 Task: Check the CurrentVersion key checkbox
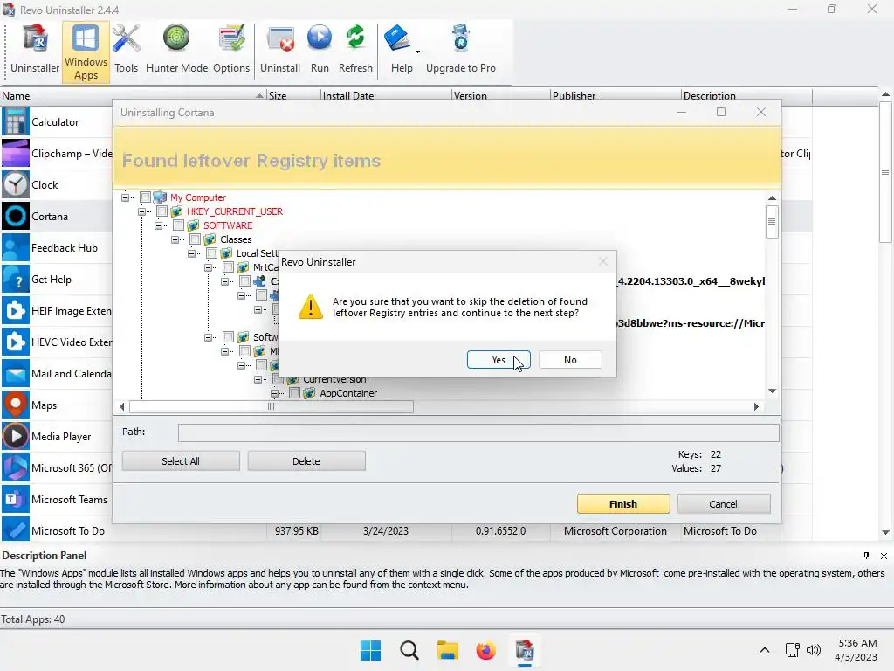[x=279, y=379]
